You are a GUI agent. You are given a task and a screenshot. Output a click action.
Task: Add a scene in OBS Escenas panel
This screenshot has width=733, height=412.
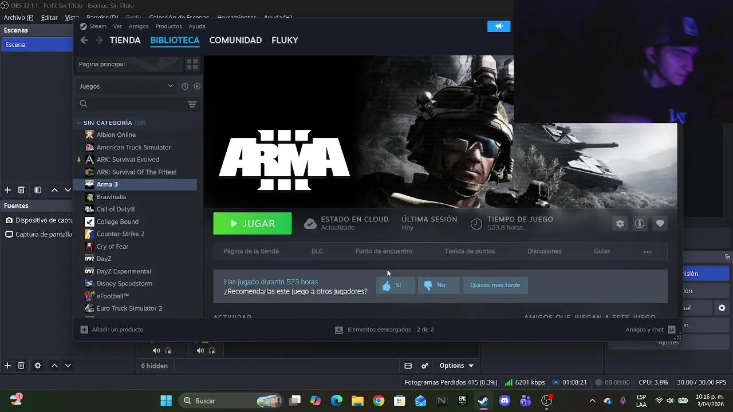7,190
